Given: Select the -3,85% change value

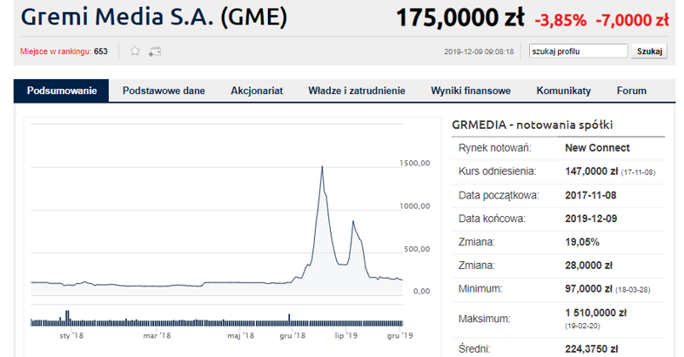Looking at the screenshot, I should [560, 21].
